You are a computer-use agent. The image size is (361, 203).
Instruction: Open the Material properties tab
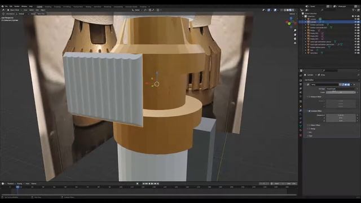coord(301,130)
